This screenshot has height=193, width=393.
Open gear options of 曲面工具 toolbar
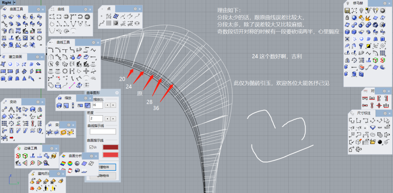point(38,9)
